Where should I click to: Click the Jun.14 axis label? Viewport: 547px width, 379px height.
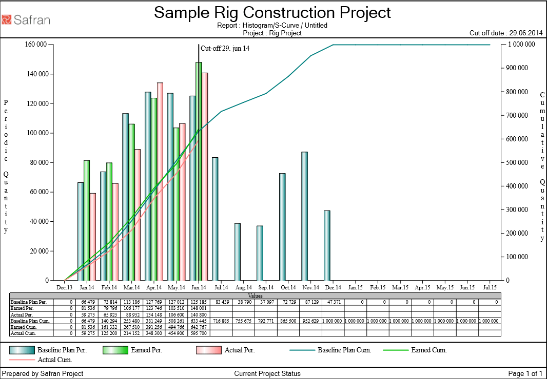click(x=199, y=287)
